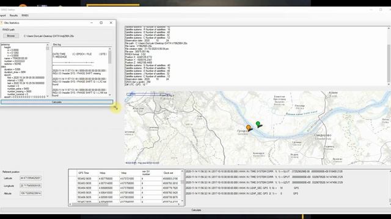Select the duration tree entry
The height and width of the screenshot is (219, 391).
pyautogui.click(x=12, y=69)
